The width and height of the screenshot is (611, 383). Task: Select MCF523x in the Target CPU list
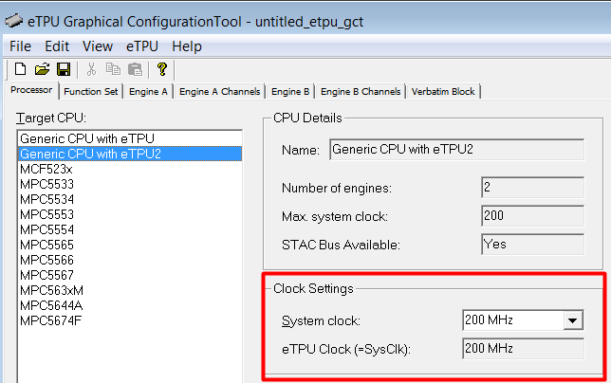tap(46, 169)
